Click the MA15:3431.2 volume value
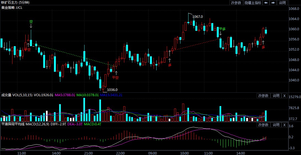The height and width of the screenshot is (155, 301). click(111, 95)
